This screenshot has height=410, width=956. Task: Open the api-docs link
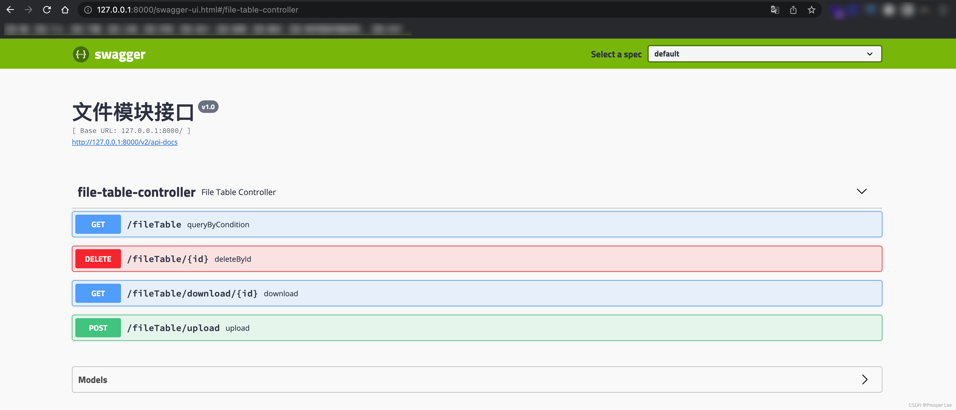click(x=125, y=142)
